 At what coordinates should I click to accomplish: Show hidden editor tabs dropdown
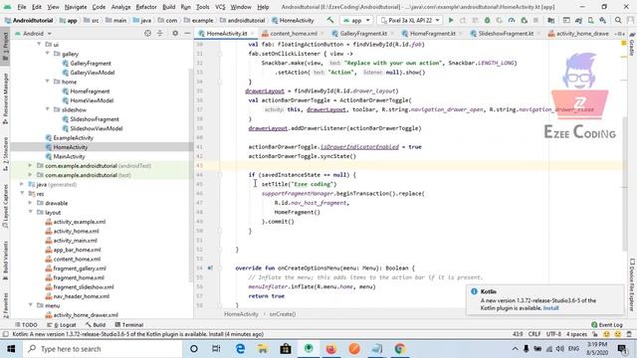point(619,33)
